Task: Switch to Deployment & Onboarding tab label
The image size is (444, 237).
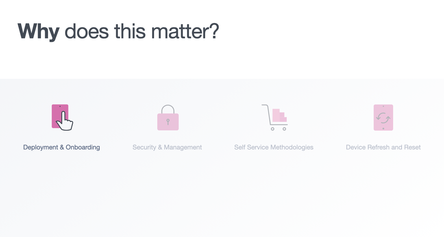Action: coord(62,147)
